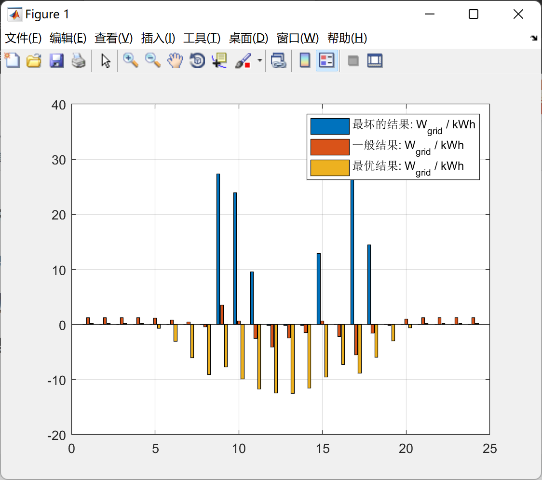
Task: Open the 工具(T) menu
Action: [202, 38]
